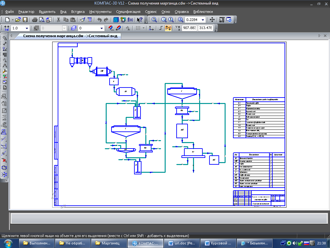
Task: Open layer manager with the stacked sheets icon
Action: tap(74, 28)
